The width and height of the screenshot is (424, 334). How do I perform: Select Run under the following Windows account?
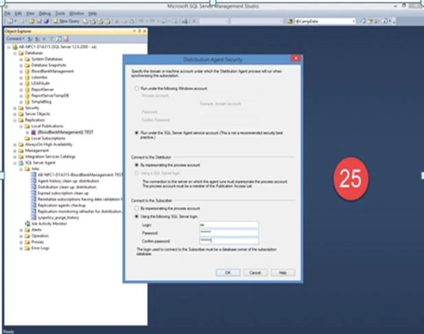(x=137, y=88)
